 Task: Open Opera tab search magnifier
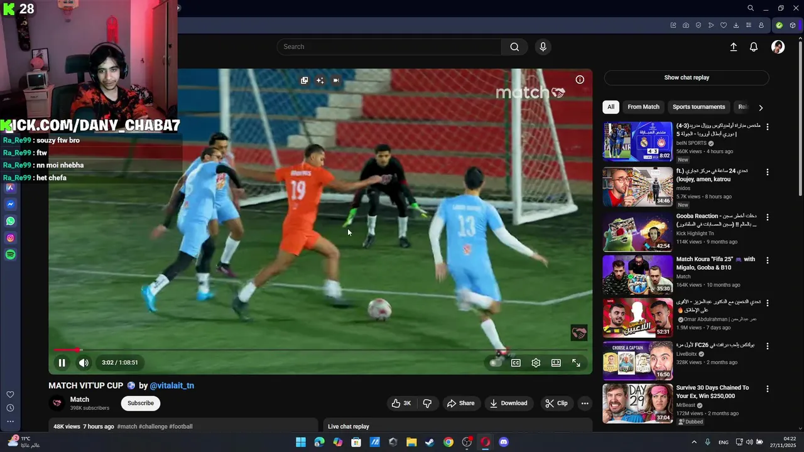751,8
